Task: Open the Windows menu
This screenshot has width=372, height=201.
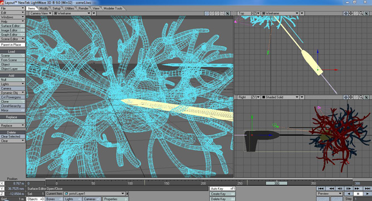Action: 12,17
